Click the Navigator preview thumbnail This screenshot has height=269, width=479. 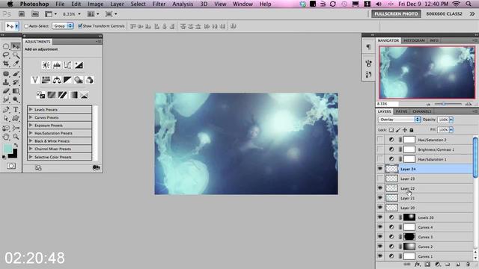(427, 72)
